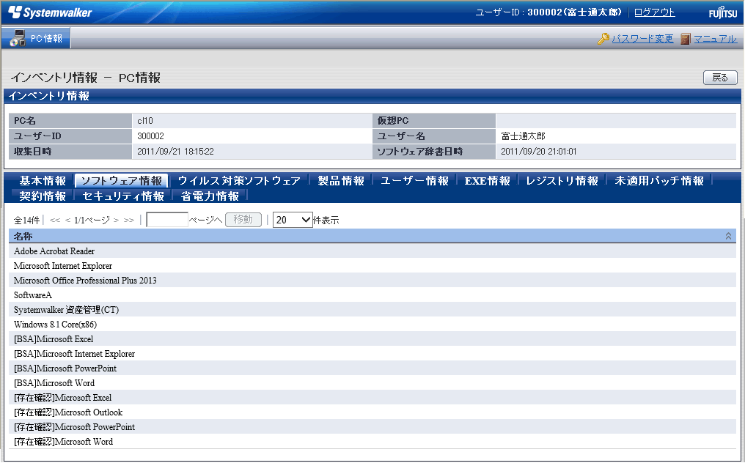This screenshot has height=463, width=745.
Task: Click the 名称 column header
Action: click(x=372, y=236)
